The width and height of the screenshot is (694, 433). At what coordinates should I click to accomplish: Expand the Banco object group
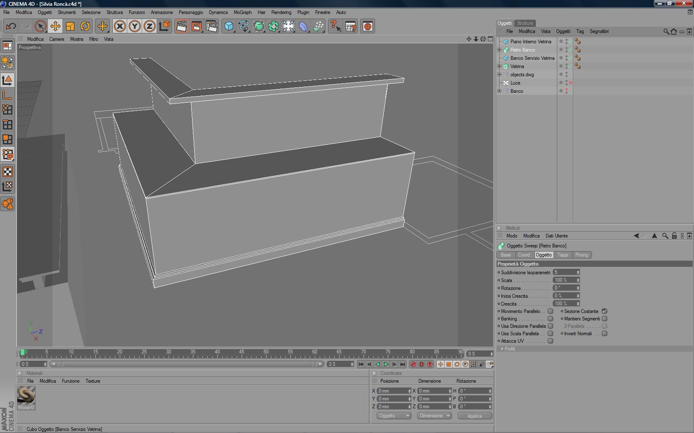click(499, 91)
